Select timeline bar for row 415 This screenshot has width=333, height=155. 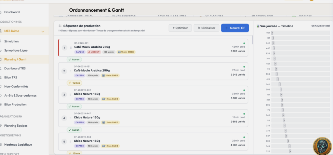coord(278,79)
